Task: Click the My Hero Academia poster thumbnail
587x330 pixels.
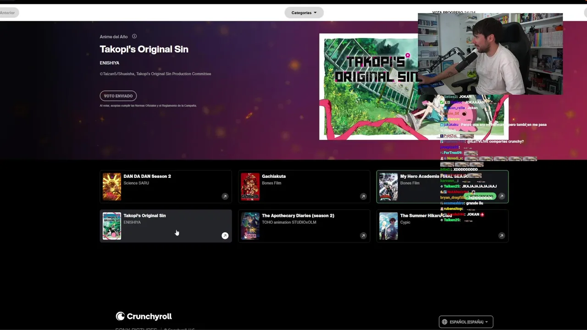Action: pyautogui.click(x=388, y=187)
